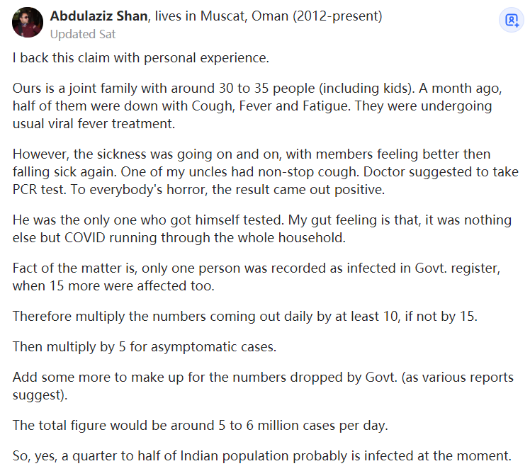Click the paragraph starting 'He was the only one'
This screenshot has width=530, height=471.
[262, 229]
